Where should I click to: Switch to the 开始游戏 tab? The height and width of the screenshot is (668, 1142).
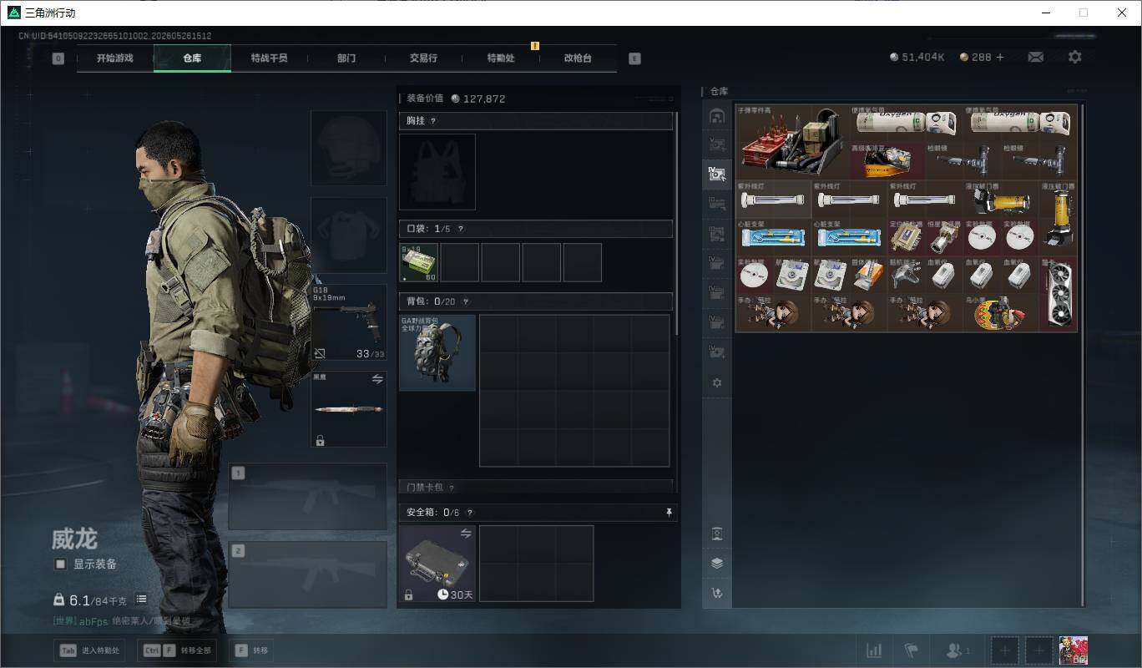[114, 58]
